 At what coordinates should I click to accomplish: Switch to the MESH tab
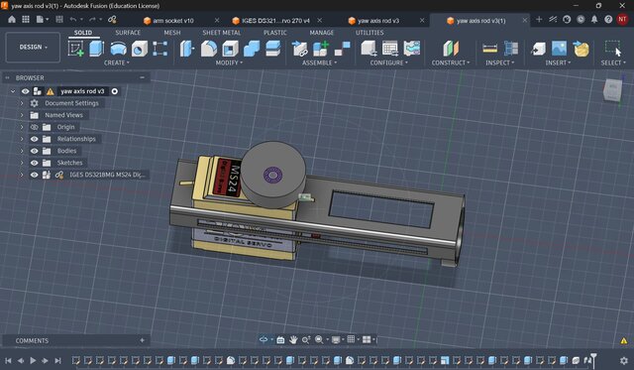[172, 33]
